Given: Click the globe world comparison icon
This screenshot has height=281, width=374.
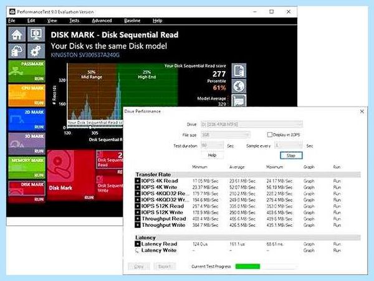Looking at the screenshot, I should pos(239,86).
